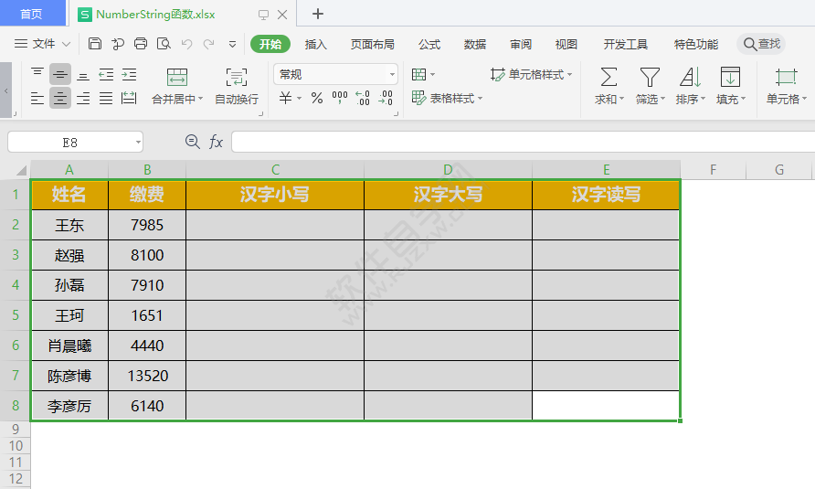Click the Cells format icon
815x489 pixels.
click(x=786, y=77)
